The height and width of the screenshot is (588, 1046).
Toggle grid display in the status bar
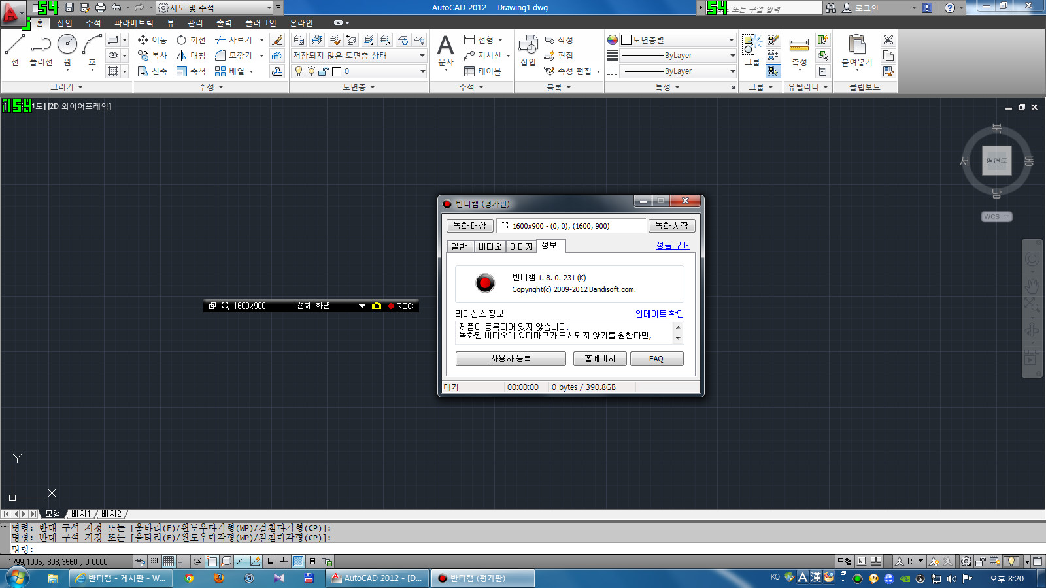tap(169, 561)
